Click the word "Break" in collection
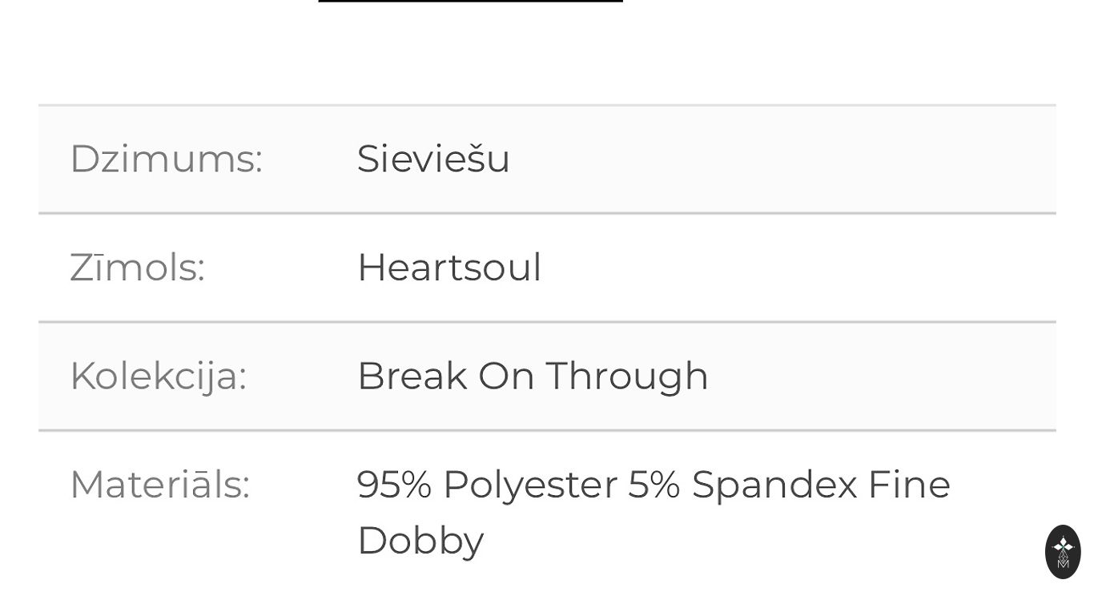Image resolution: width=1094 pixels, height=592 pixels. 412,376
